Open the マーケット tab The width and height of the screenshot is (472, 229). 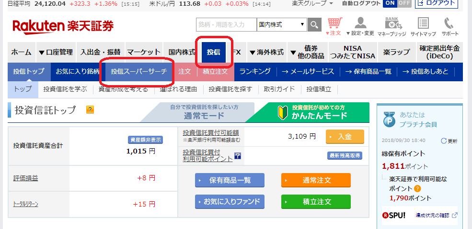144,52
